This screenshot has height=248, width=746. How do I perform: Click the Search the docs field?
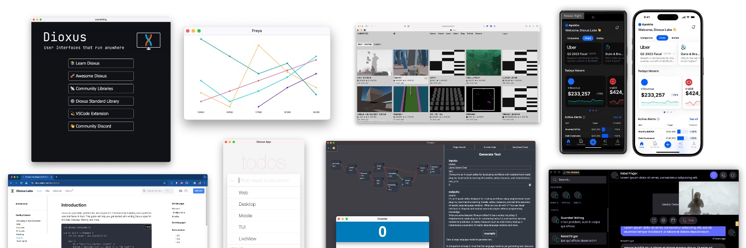[158, 191]
